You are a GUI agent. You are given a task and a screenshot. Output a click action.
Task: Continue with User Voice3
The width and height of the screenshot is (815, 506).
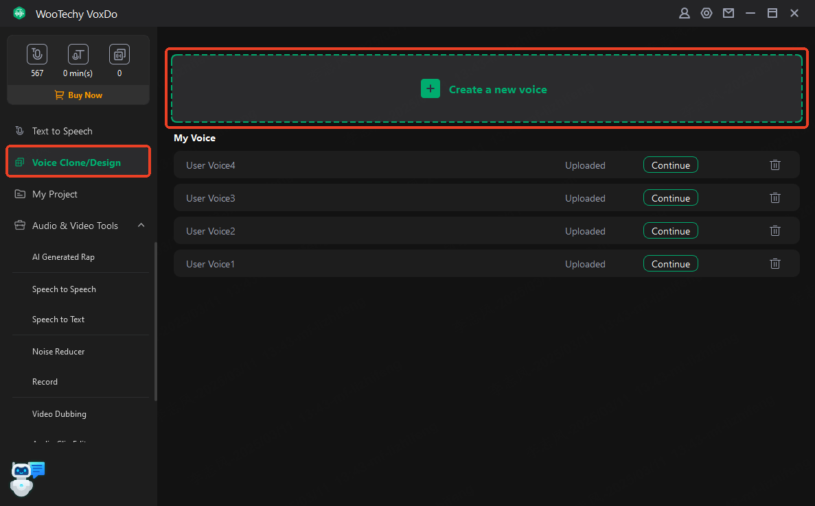click(x=670, y=198)
